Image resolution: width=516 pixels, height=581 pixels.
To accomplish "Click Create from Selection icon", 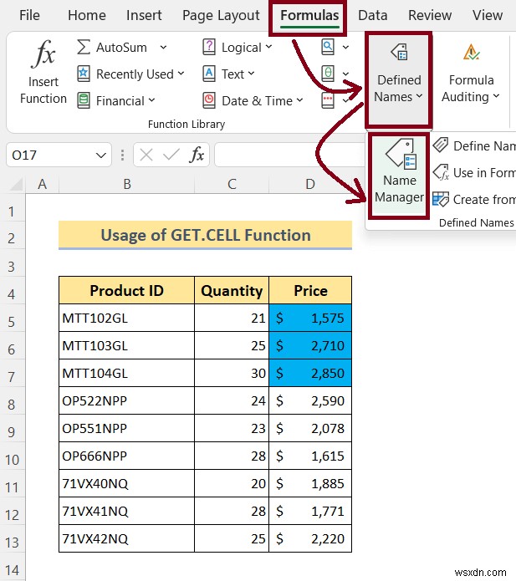I will point(441,199).
